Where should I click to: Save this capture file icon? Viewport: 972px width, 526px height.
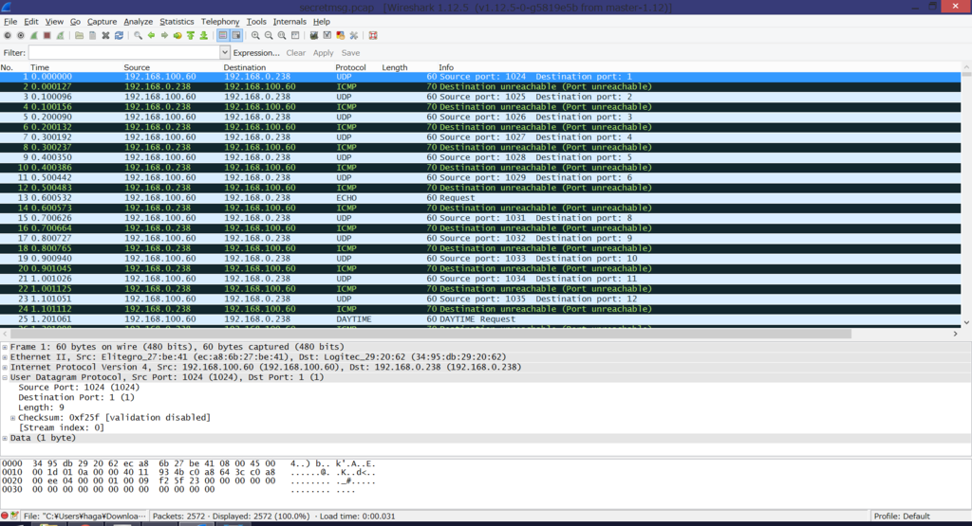pos(92,36)
